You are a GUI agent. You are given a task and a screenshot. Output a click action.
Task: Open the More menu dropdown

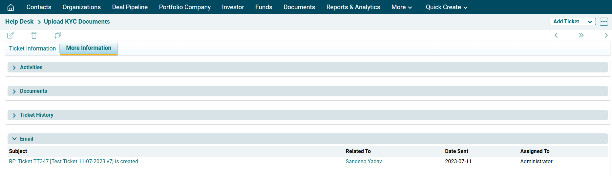402,7
